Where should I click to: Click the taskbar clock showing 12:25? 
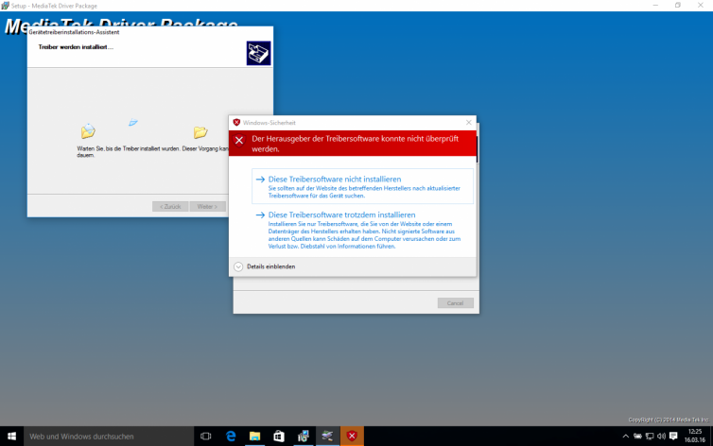pyautogui.click(x=696, y=437)
